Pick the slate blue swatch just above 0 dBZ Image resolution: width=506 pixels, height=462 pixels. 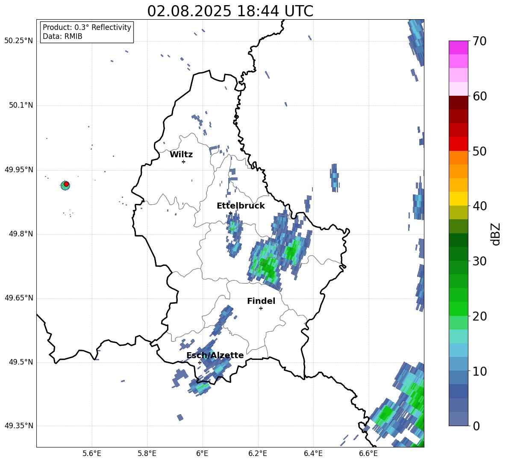click(x=458, y=419)
